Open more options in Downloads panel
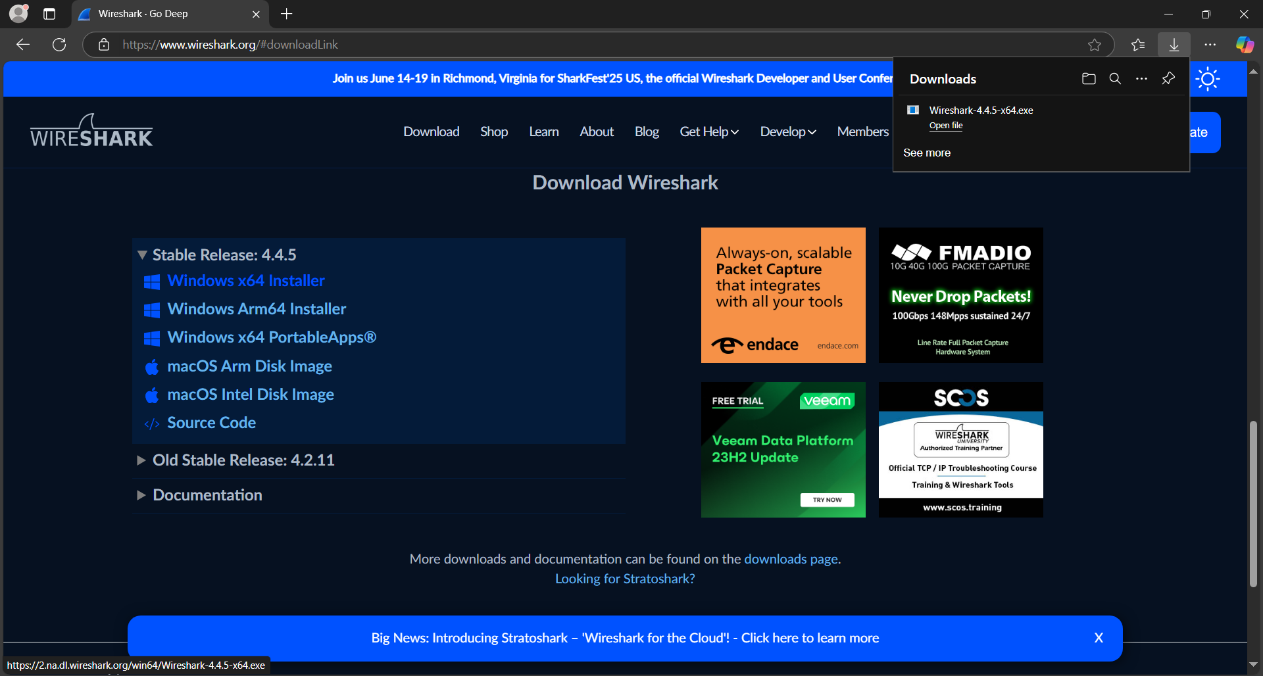Screen dimensions: 1263x676 pyautogui.click(x=1141, y=79)
